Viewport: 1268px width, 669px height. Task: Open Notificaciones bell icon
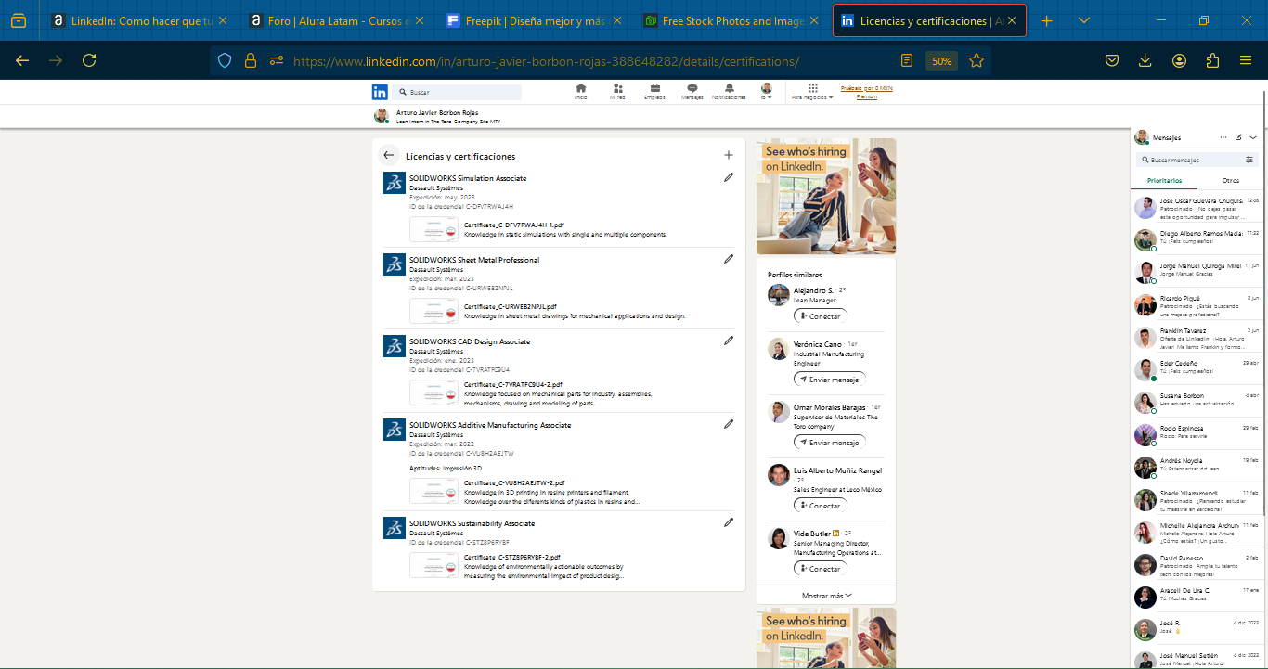(x=729, y=91)
